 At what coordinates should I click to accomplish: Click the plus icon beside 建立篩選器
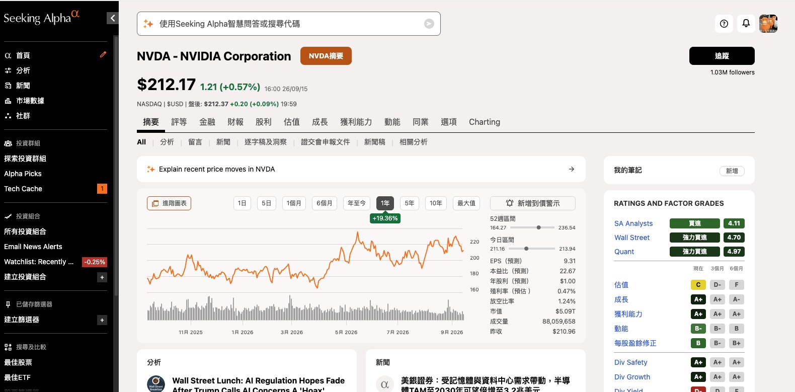tap(102, 320)
